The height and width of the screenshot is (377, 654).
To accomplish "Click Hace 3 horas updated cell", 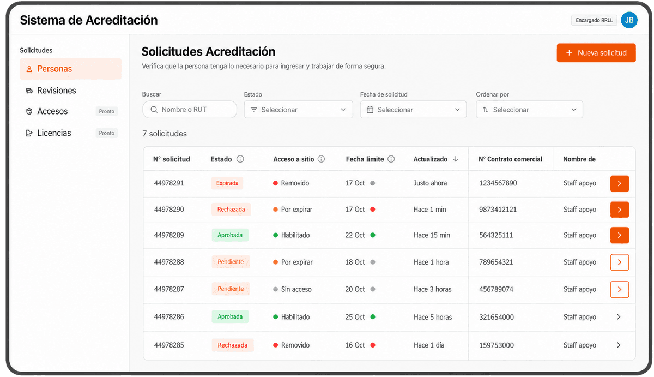I will pyautogui.click(x=433, y=289).
